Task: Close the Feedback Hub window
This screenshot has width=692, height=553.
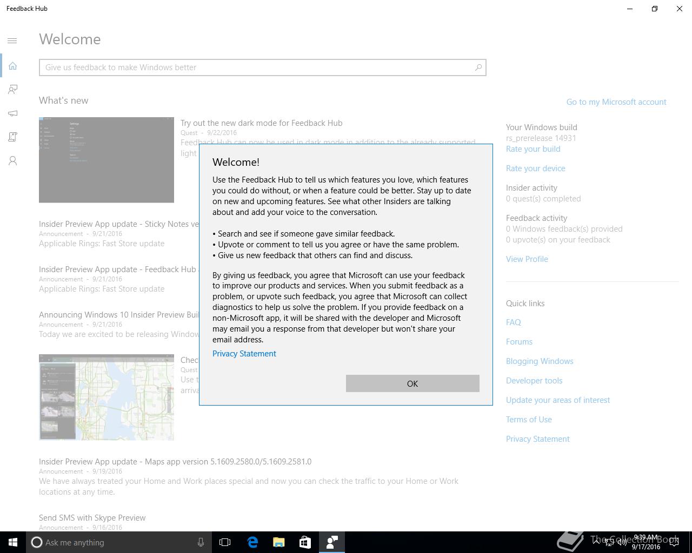Action: click(680, 9)
